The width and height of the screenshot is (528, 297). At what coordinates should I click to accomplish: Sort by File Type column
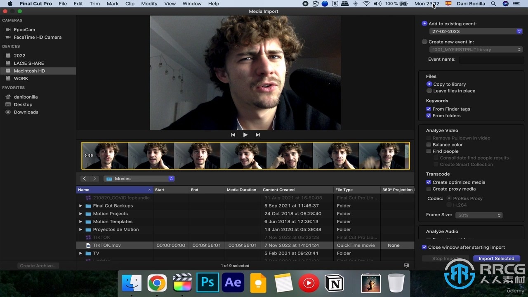pos(356,190)
